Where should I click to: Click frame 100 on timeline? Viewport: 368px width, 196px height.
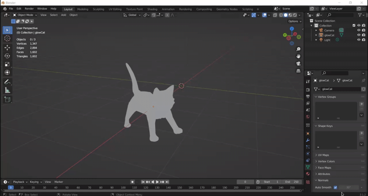[123, 188]
